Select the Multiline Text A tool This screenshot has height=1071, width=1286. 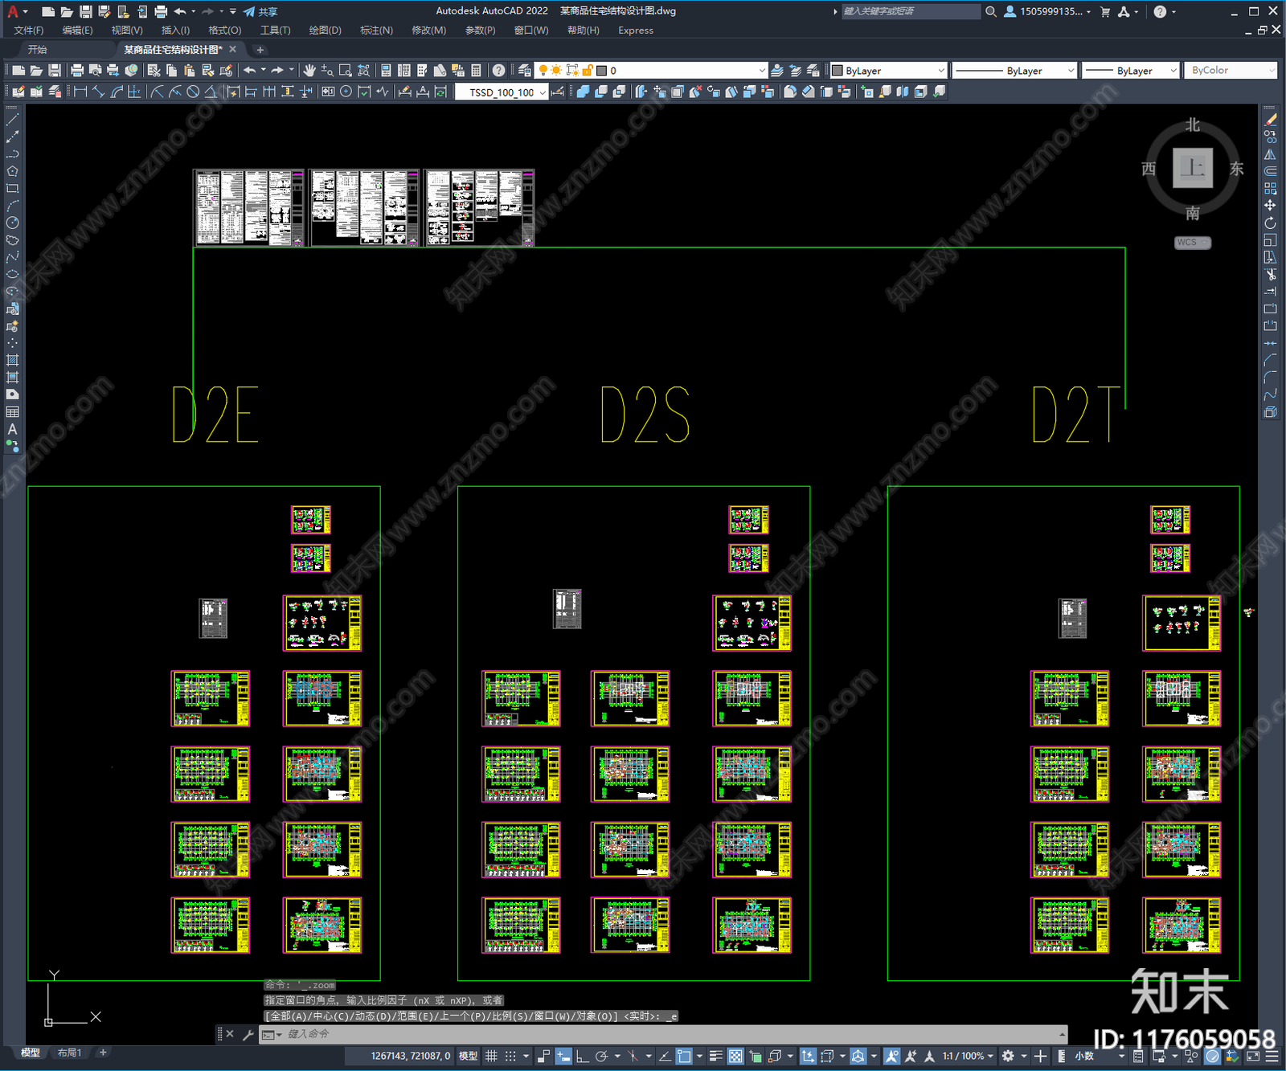pos(12,429)
